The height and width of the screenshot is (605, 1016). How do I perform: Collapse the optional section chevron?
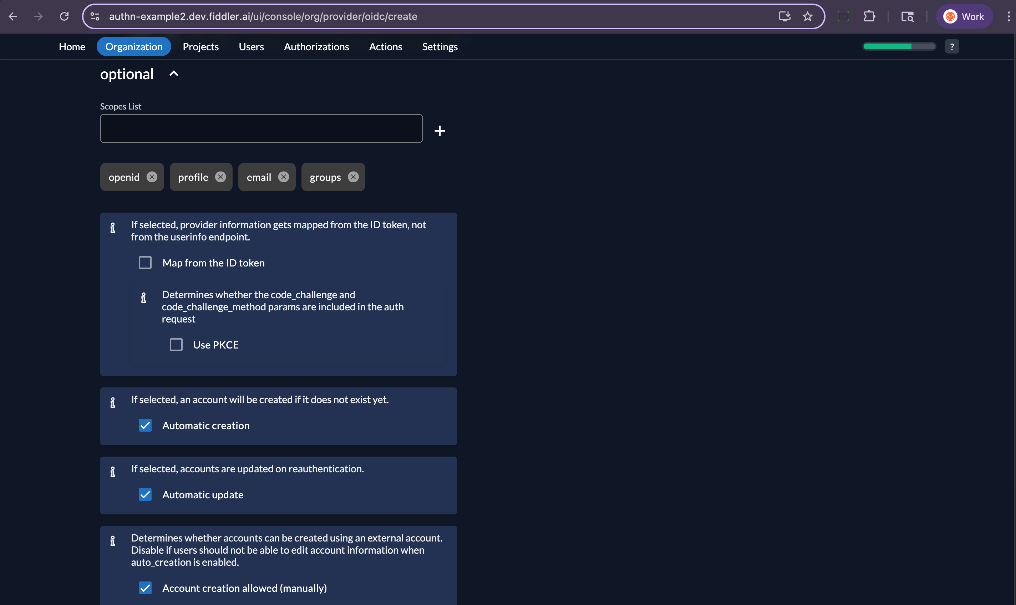click(173, 74)
